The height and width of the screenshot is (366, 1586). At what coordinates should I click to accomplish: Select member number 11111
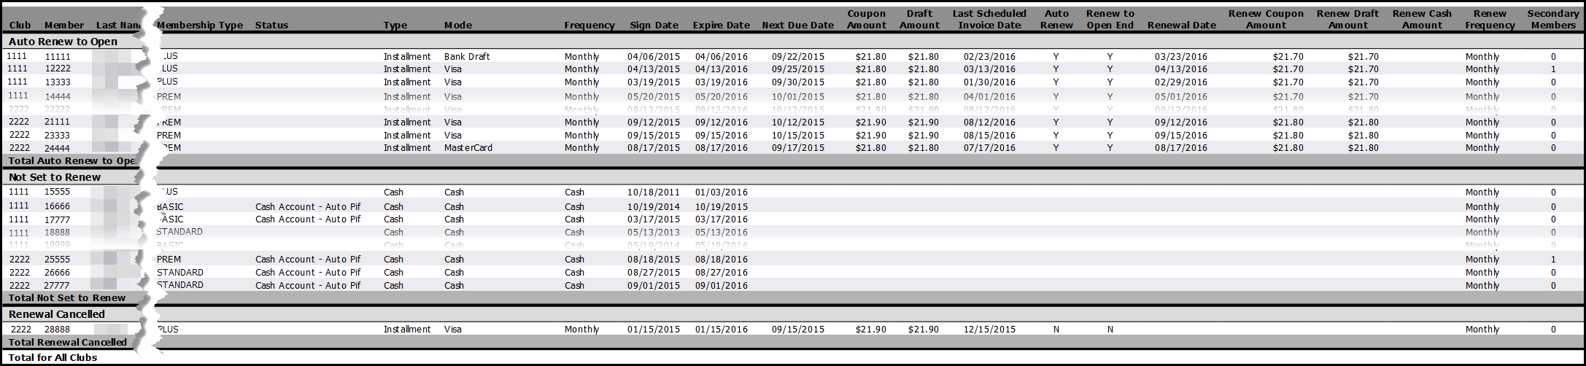coord(58,57)
